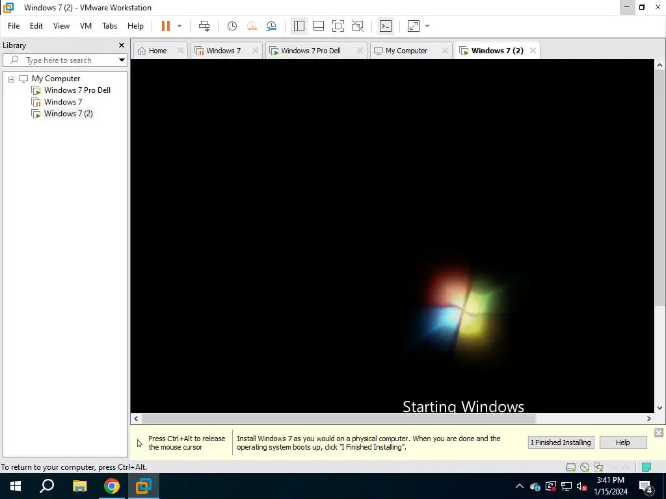Close the My Computer tab
The image size is (666, 499).
pos(445,51)
